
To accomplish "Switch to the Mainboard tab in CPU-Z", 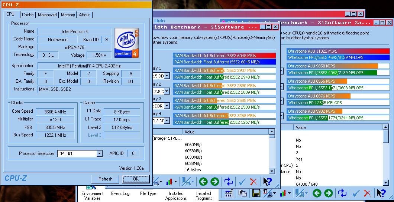I will 47,15.
